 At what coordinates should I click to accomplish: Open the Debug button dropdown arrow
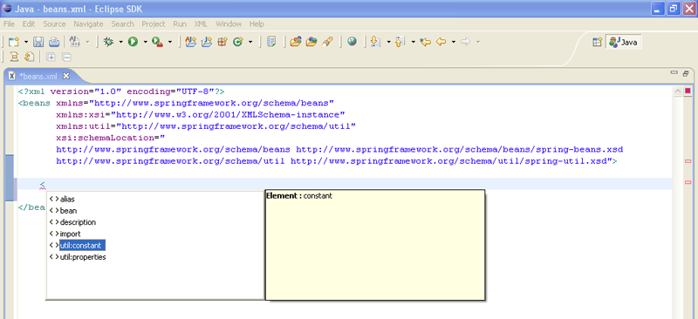120,42
